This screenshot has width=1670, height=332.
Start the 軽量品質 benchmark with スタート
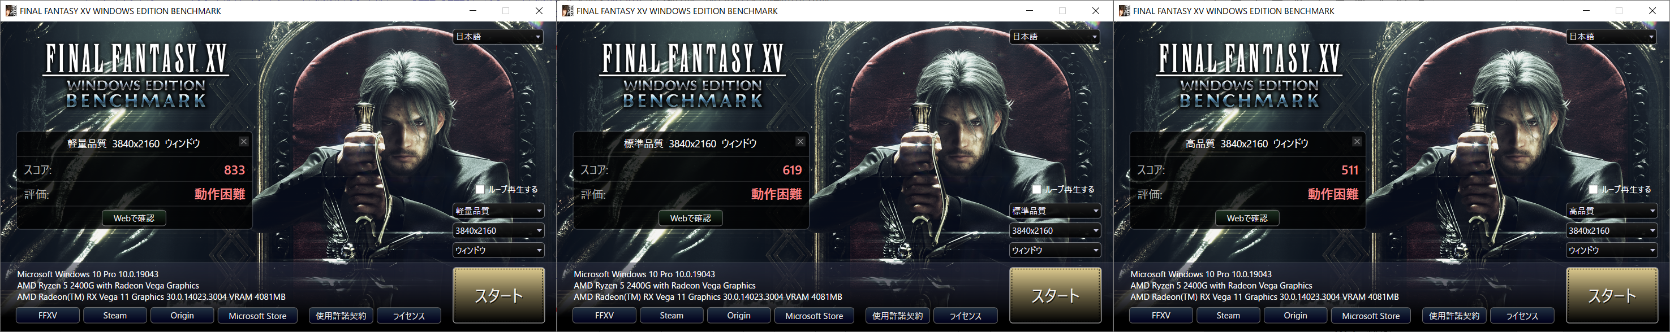498,295
